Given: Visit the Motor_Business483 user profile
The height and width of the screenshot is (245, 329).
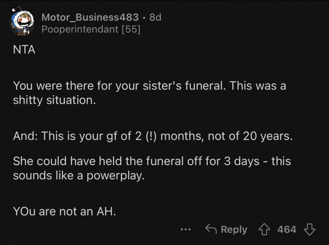Looking at the screenshot, I should [x=90, y=17].
